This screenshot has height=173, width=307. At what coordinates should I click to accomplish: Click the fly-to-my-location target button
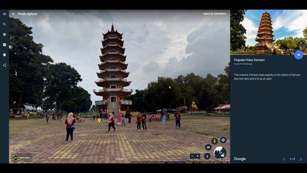click(223, 140)
